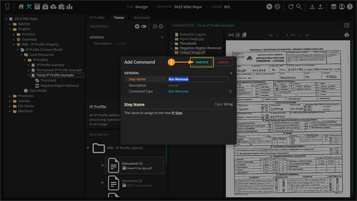Toggle the switch in Properties header
357x201 pixels.
point(144,26)
